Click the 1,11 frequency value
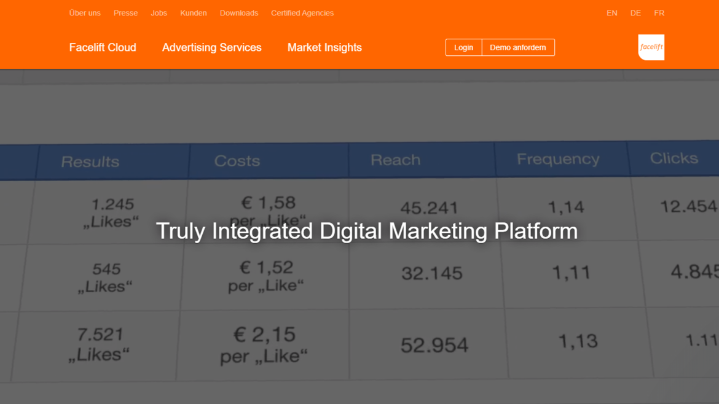Image resolution: width=719 pixels, height=404 pixels. 572,273
